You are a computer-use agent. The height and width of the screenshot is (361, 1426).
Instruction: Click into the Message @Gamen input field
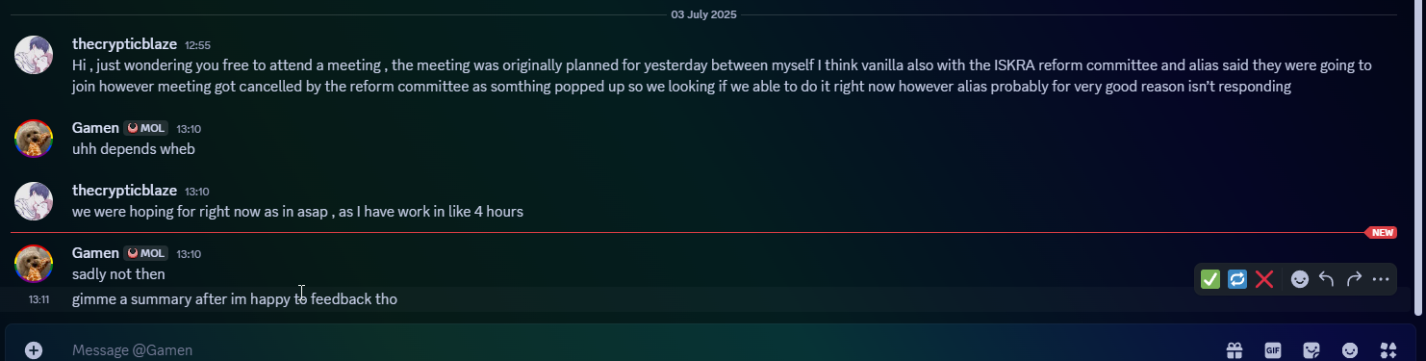[x=635, y=350]
